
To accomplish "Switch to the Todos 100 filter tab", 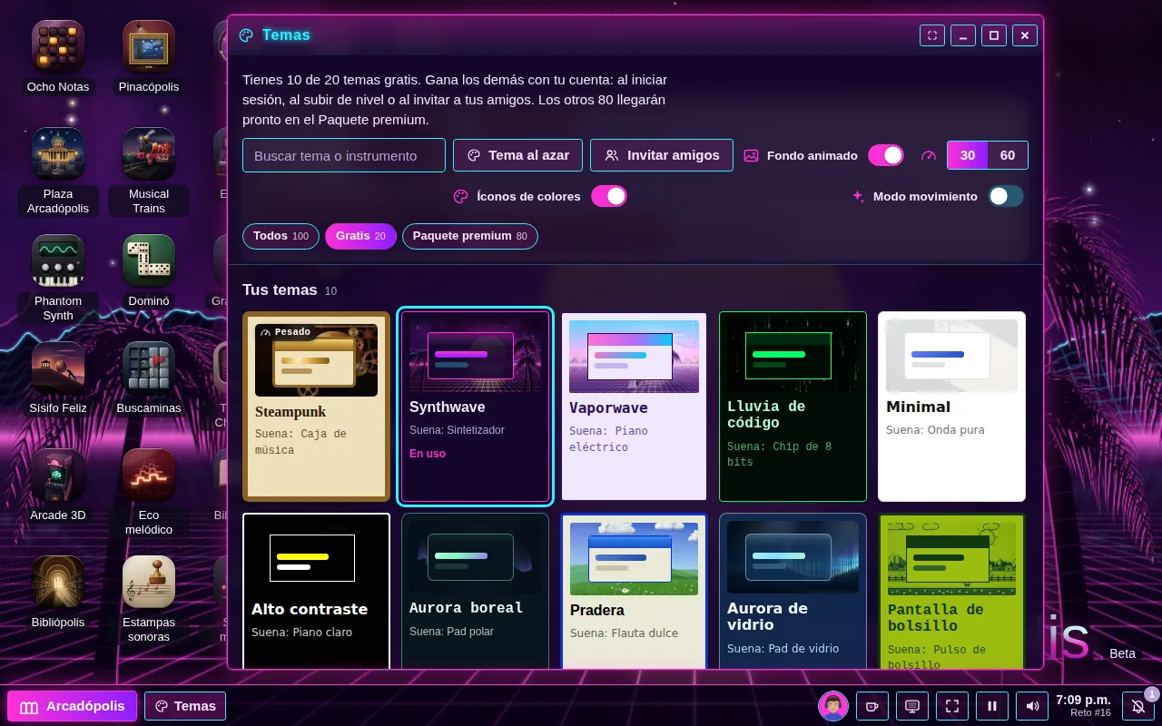I will pyautogui.click(x=281, y=236).
